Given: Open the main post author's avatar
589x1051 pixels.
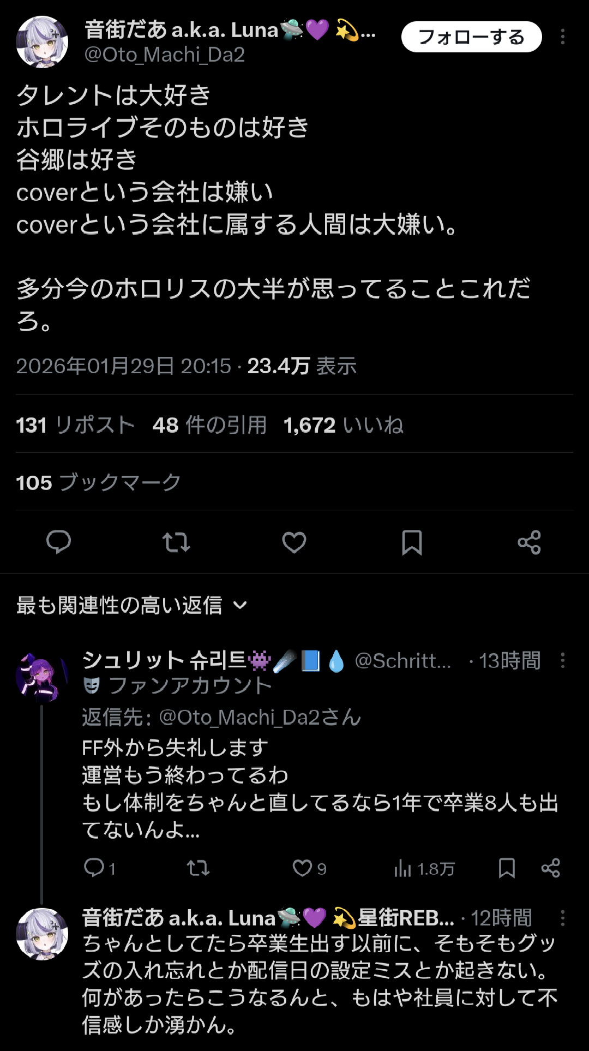Looking at the screenshot, I should 42,42.
